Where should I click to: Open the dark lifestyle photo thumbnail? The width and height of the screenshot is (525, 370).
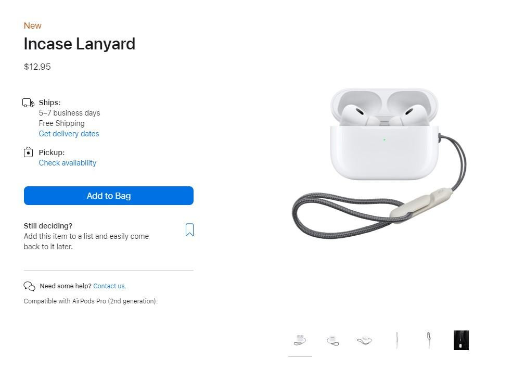[461, 340]
